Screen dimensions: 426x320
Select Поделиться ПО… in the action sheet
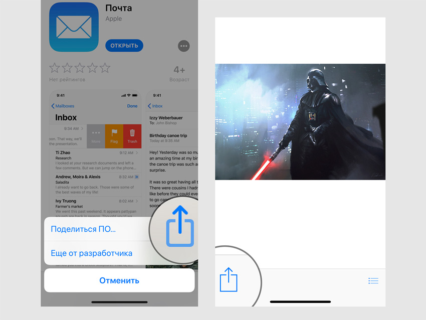(83, 229)
